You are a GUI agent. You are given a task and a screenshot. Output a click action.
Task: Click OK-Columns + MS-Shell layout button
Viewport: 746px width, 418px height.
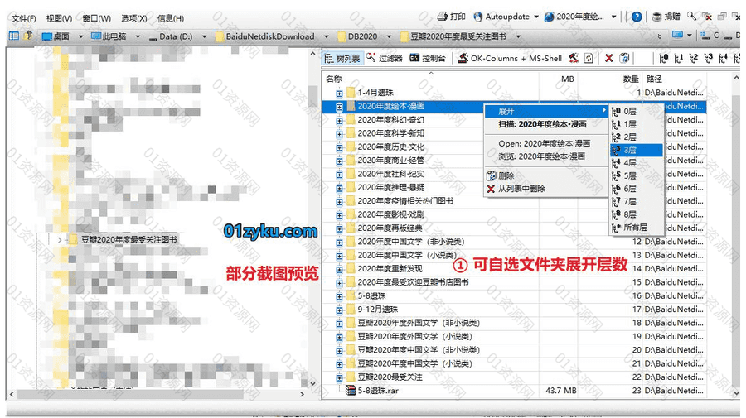(510, 58)
